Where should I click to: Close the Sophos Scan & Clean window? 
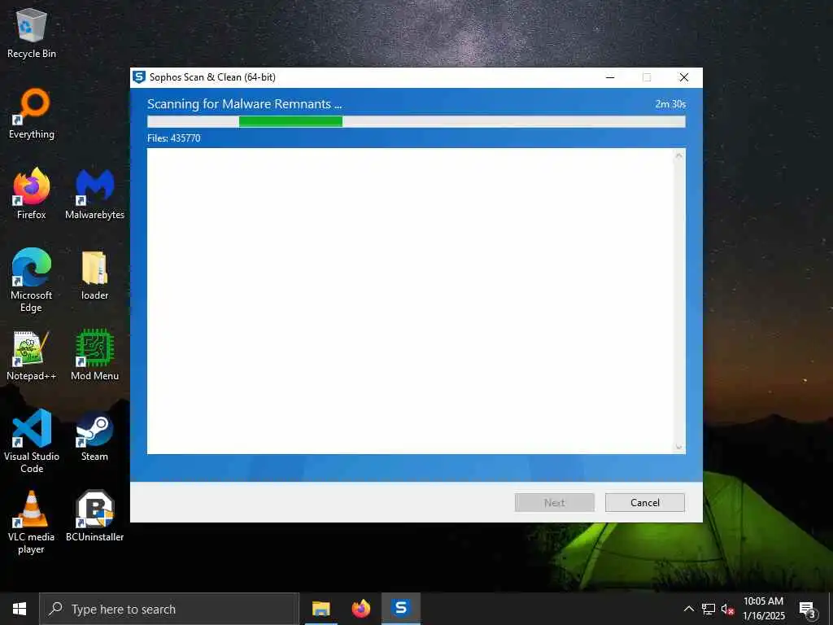(684, 77)
